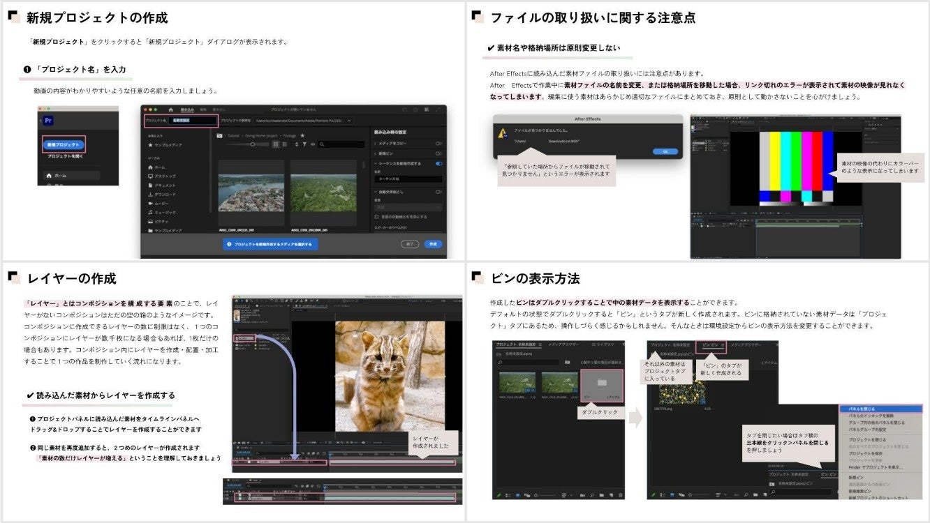This screenshot has width=930, height=523.
Task: Click the list view icon in left bin panel
Action: [x=508, y=494]
